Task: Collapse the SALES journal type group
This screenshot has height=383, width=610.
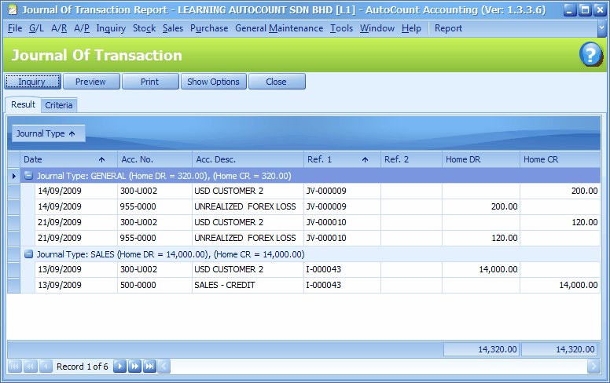Action: (x=28, y=254)
